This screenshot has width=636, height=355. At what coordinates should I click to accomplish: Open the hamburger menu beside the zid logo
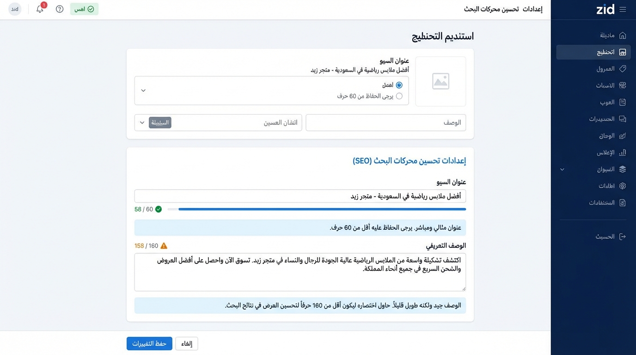click(x=623, y=8)
